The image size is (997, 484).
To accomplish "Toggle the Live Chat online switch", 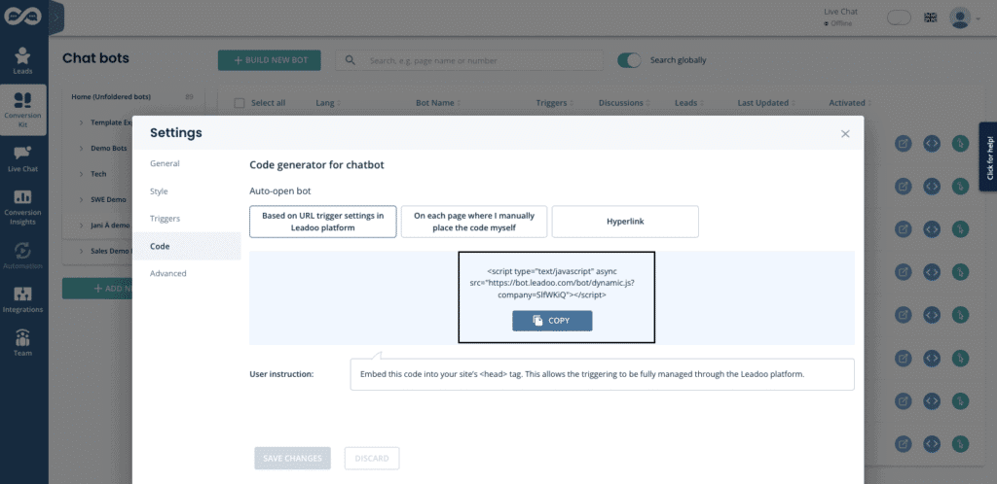I will click(900, 17).
